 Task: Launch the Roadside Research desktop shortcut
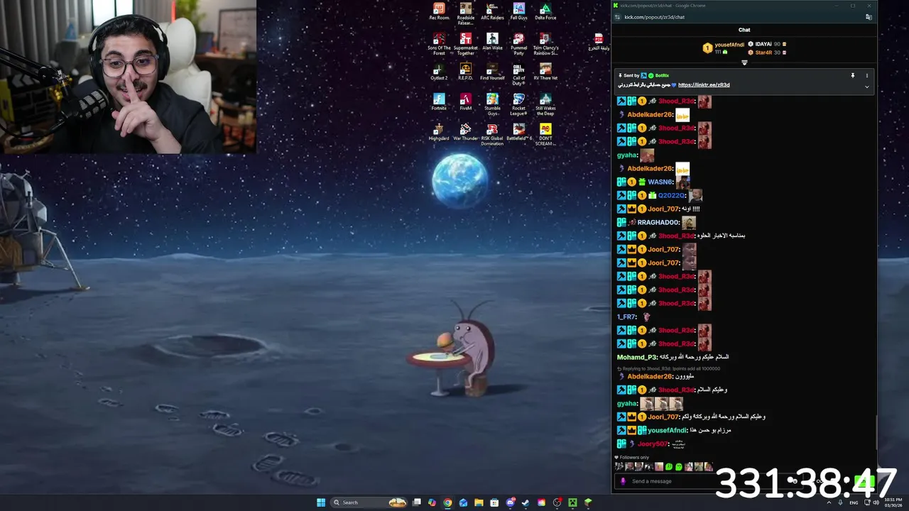466,13
